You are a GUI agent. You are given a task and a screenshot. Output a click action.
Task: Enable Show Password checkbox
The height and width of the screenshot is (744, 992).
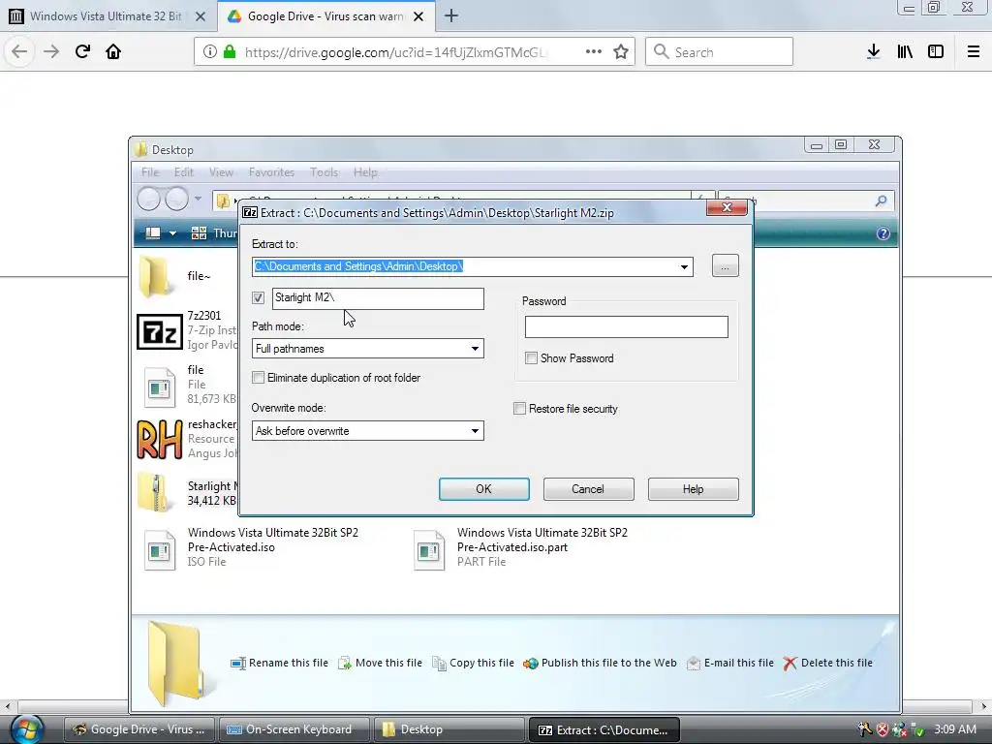(x=532, y=358)
